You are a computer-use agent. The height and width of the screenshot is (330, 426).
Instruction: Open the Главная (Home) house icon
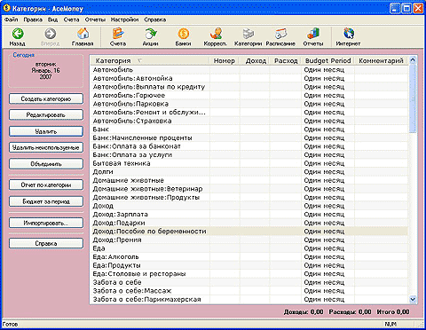[x=83, y=36]
